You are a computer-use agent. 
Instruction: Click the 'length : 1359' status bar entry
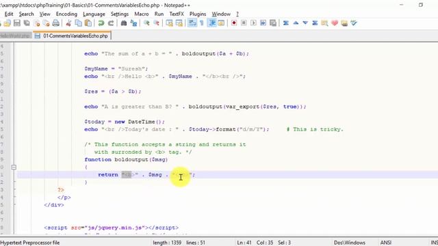pos(167,243)
